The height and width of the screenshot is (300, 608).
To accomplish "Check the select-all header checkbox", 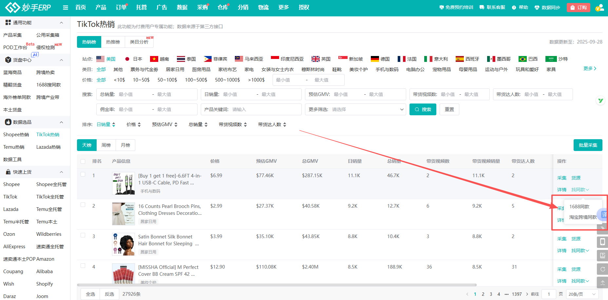I will (x=83, y=161).
